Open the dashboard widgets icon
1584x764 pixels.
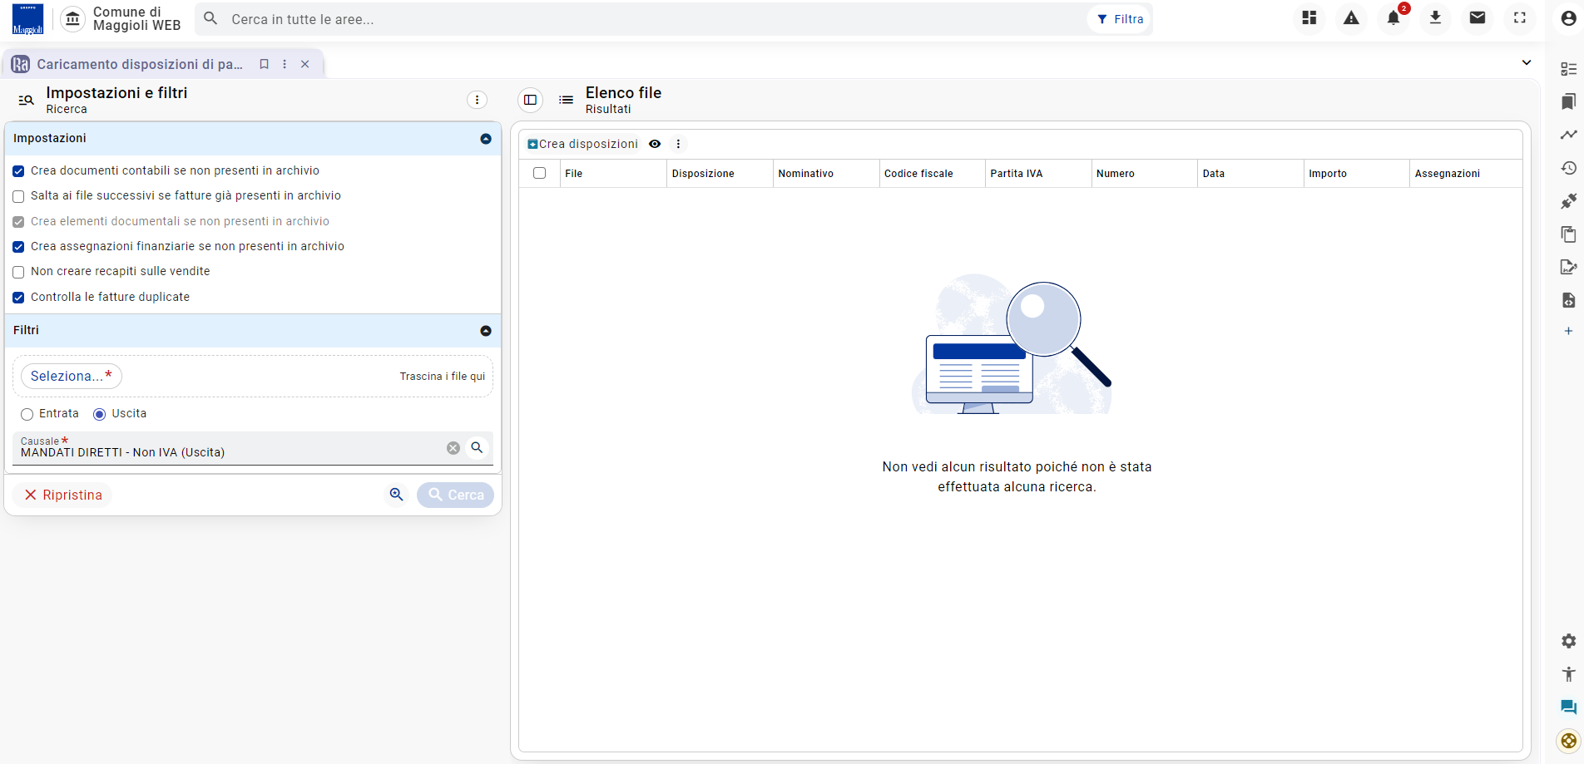tap(1309, 18)
